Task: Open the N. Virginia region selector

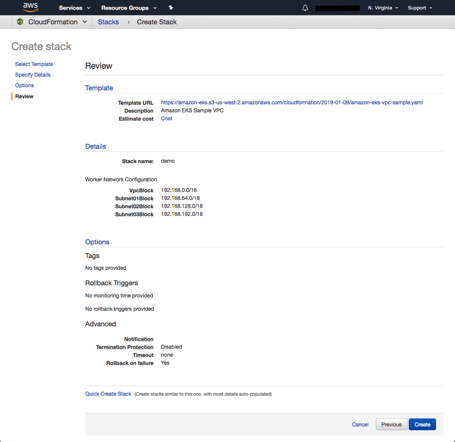Action: coord(383,8)
